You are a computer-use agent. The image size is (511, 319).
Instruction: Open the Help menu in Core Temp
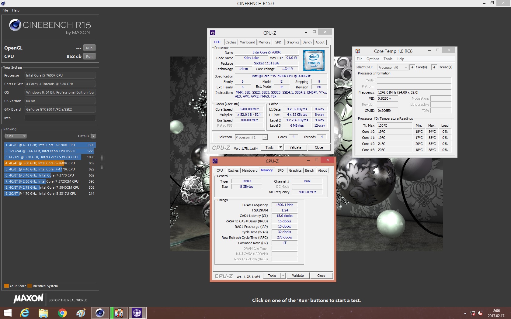point(400,59)
